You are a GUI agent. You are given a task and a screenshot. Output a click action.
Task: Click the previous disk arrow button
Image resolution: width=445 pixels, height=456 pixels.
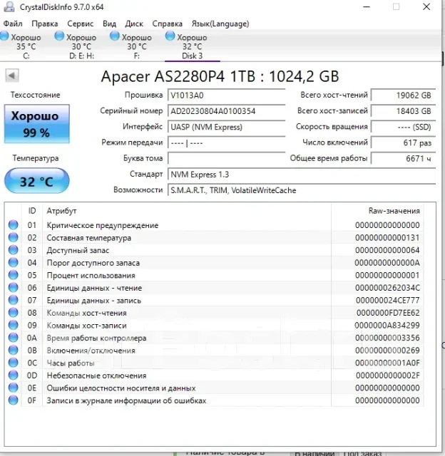click(x=12, y=76)
